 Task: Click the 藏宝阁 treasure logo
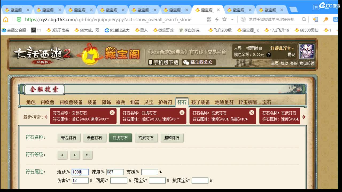coord(111,55)
